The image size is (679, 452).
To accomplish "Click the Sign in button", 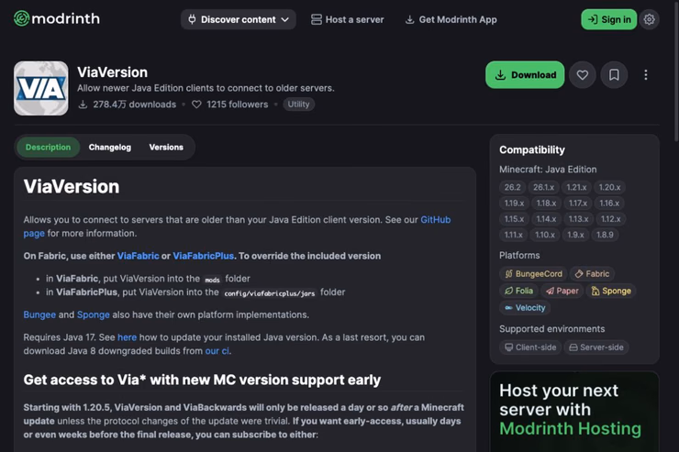I will 609,19.
